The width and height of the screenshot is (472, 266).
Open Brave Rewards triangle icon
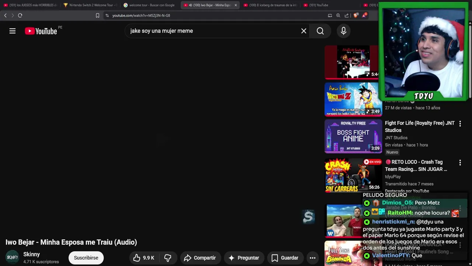(x=364, y=15)
